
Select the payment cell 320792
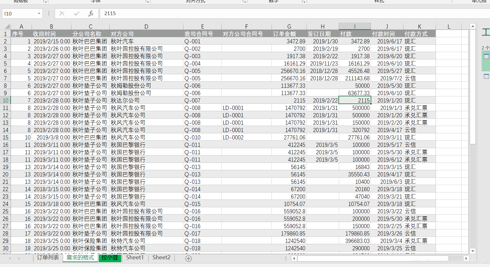click(x=355, y=130)
